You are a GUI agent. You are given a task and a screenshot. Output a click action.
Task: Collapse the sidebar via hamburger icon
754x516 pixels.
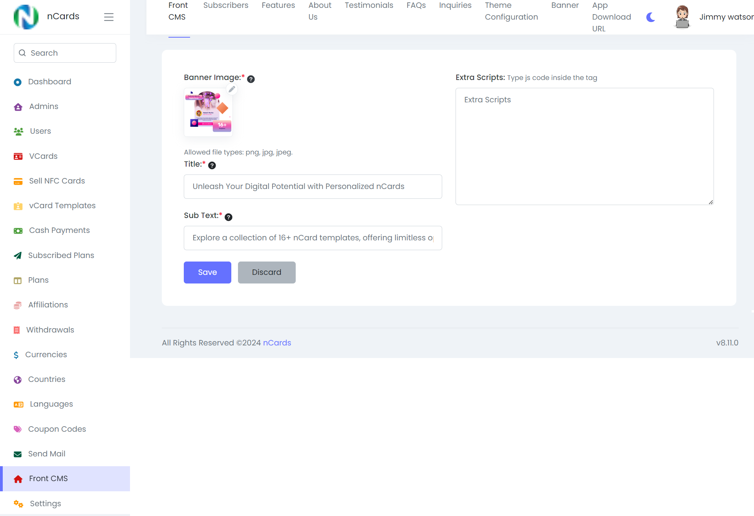click(109, 17)
